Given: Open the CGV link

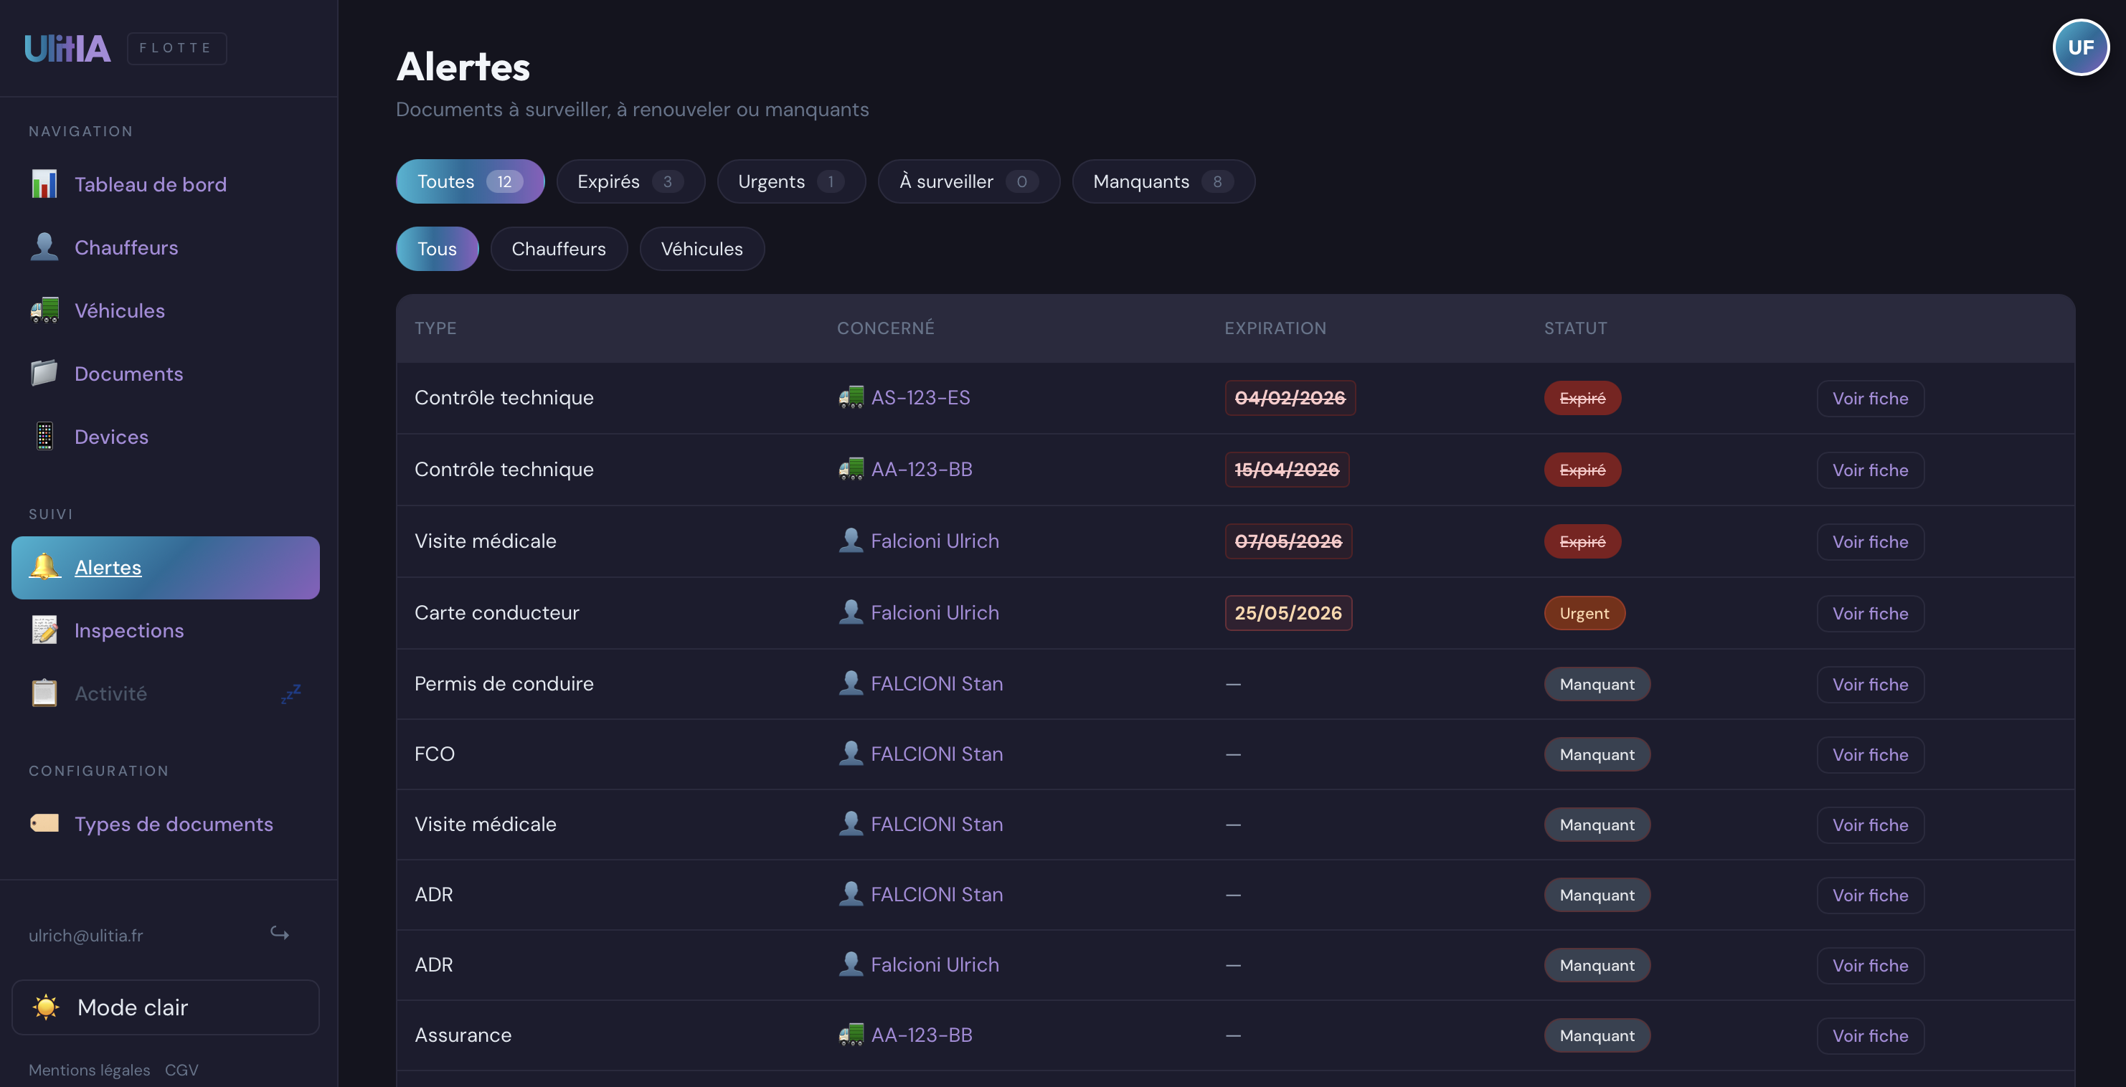Looking at the screenshot, I should click(x=181, y=1070).
